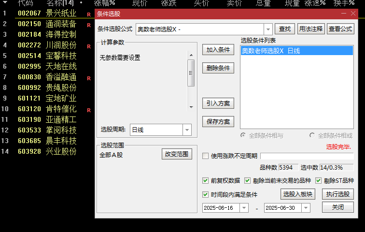365x232 pixels.
Task: Open the 选股周期 日线 dropdown
Action: [187, 130]
